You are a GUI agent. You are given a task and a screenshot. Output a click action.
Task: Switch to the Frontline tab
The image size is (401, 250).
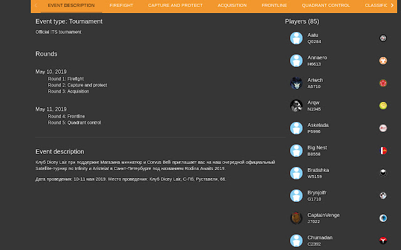click(274, 6)
